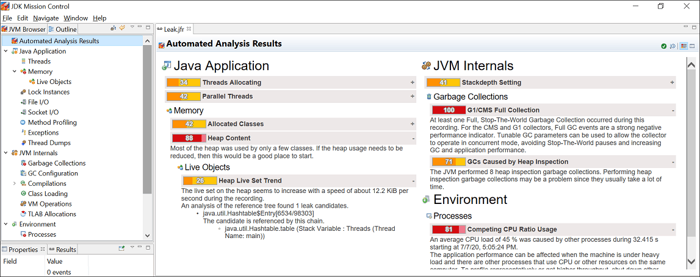Open Garbage Collections page in outline

point(57,163)
